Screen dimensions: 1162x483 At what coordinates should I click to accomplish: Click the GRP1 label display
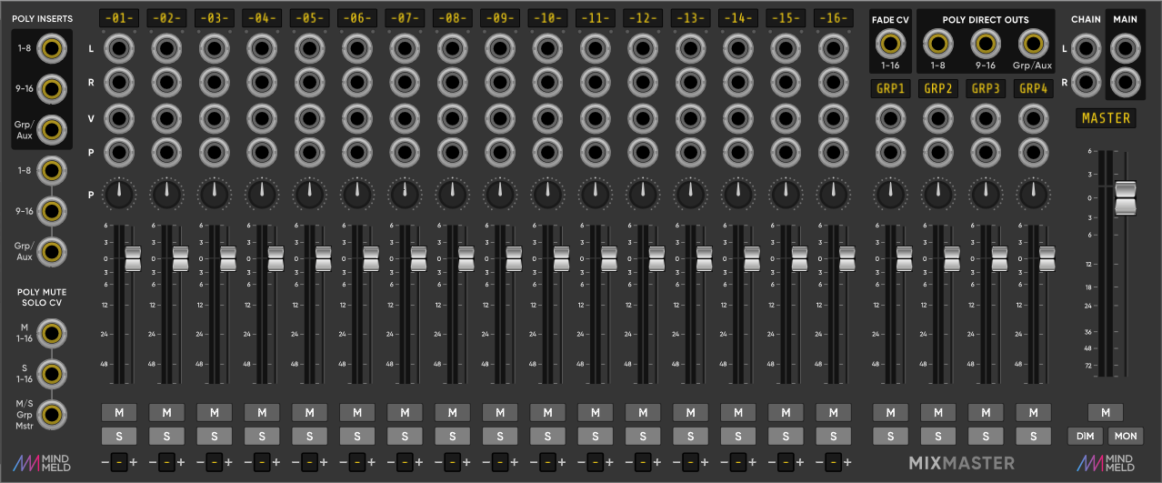click(x=889, y=88)
